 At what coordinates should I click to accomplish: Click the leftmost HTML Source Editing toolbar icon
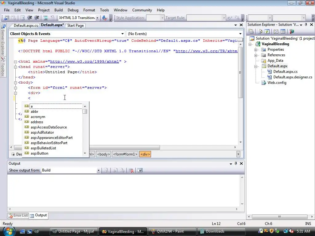pyautogui.click(x=7, y=18)
